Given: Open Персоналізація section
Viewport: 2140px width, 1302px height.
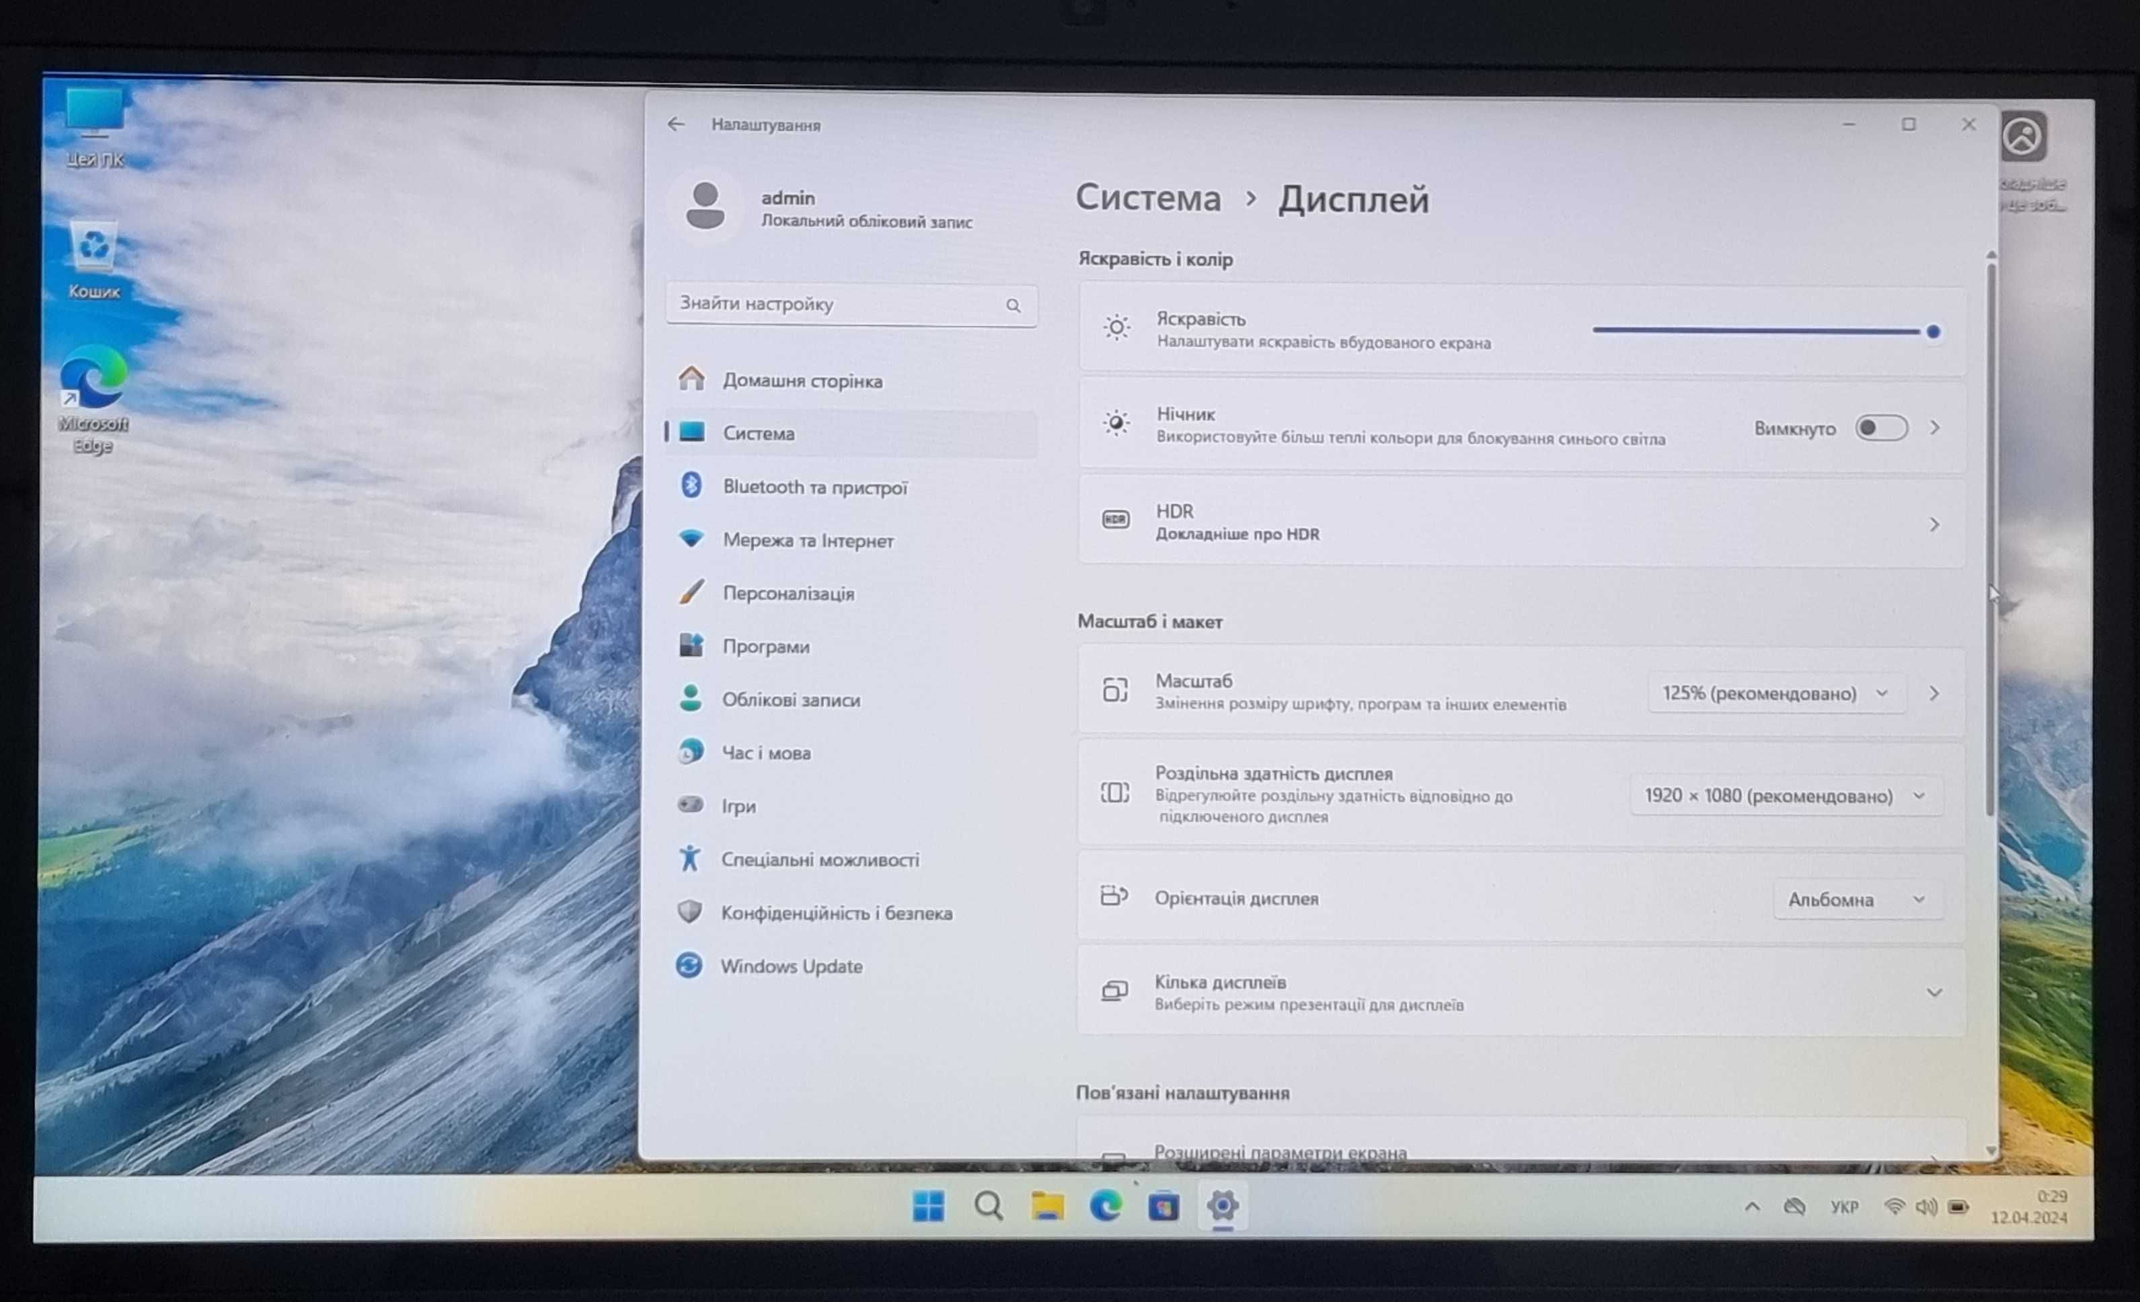Looking at the screenshot, I should click(x=851, y=592).
